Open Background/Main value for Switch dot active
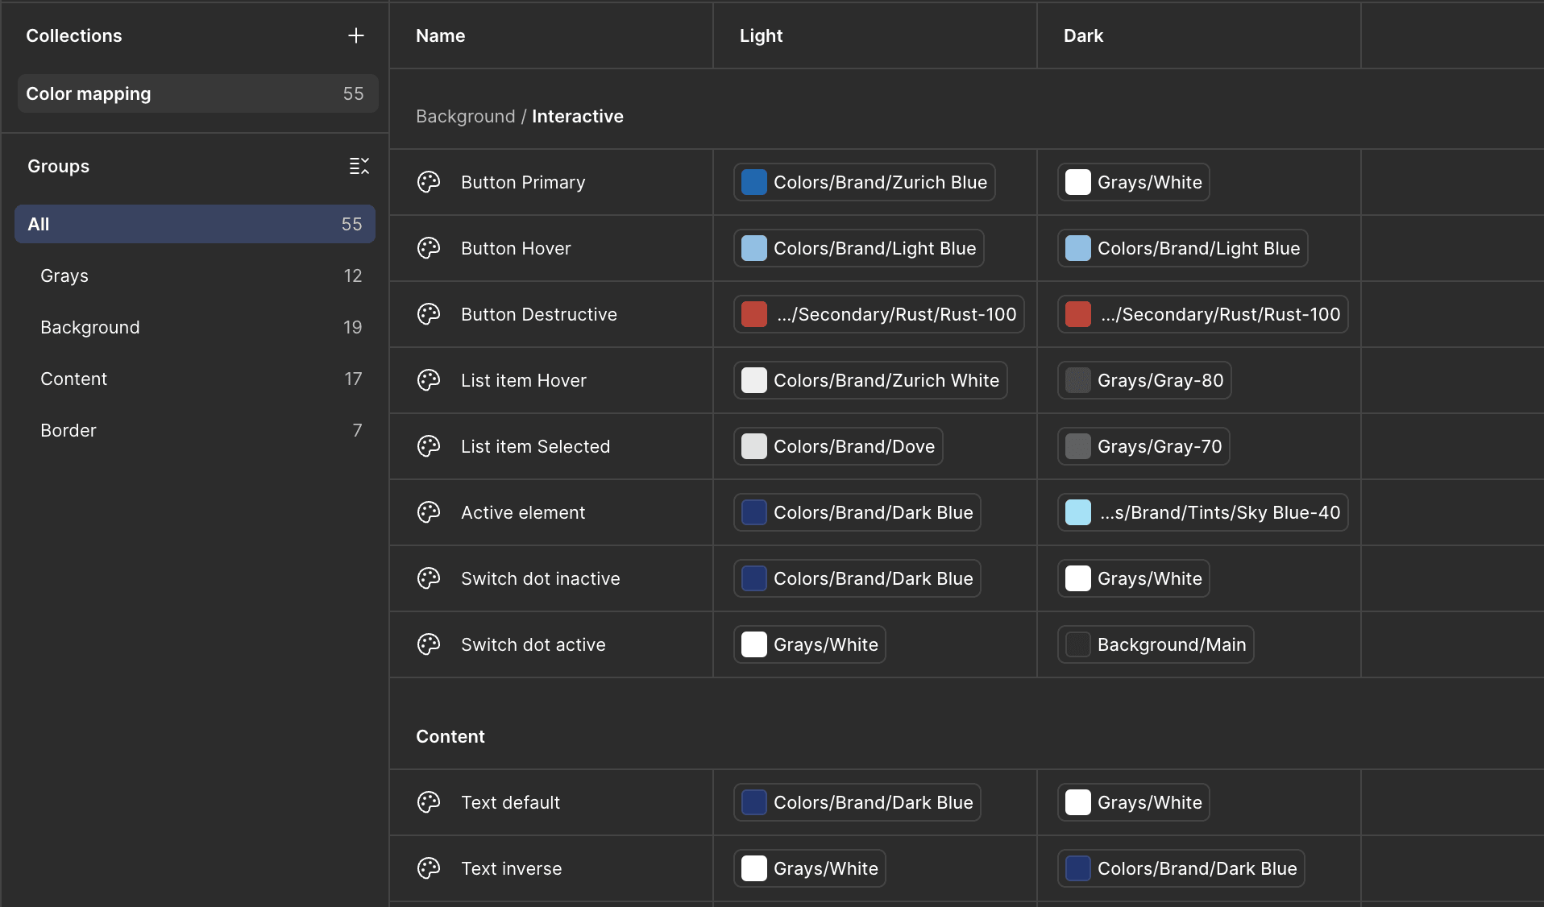Viewport: 1544px width, 907px height. (x=1156, y=644)
